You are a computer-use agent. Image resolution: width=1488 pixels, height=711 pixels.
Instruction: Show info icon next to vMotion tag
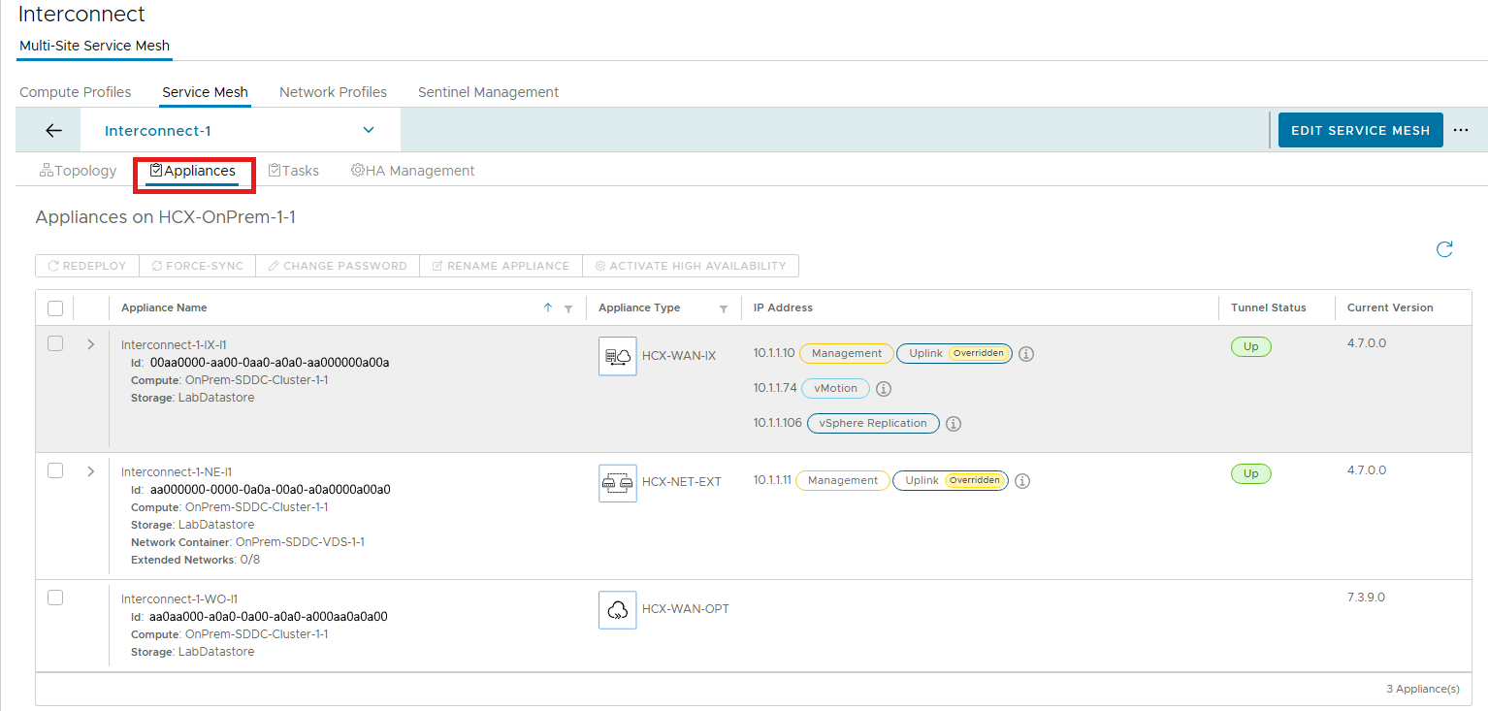[x=884, y=389]
